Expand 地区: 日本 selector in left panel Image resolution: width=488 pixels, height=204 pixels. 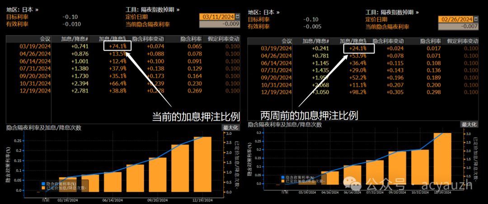point(22,9)
